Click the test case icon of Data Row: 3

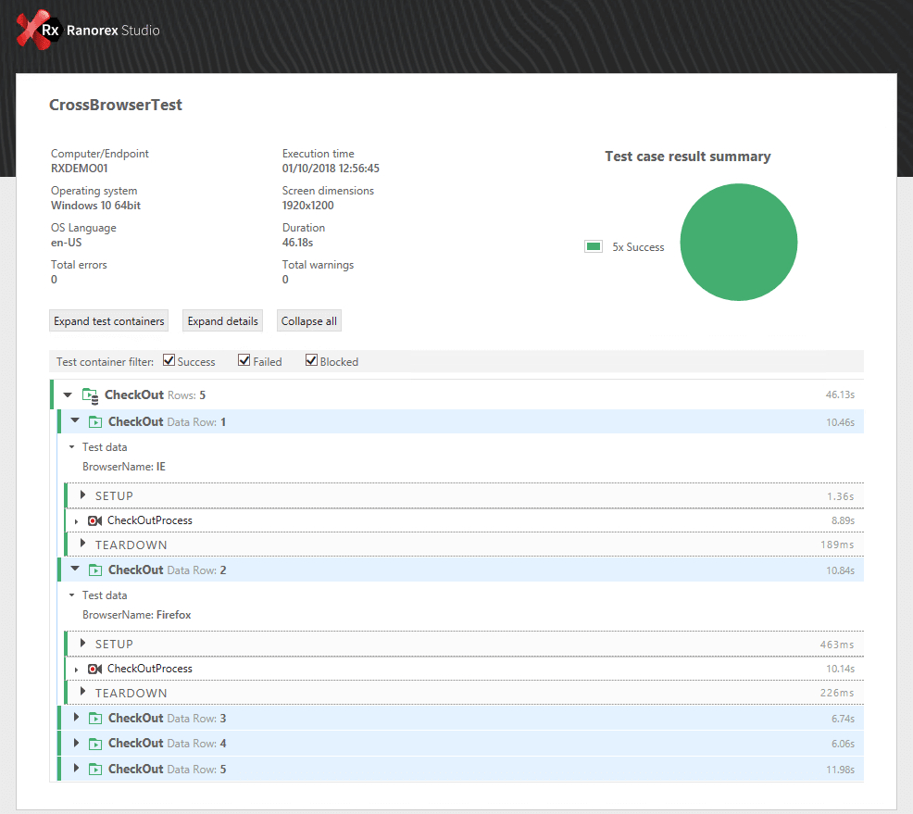pyautogui.click(x=94, y=719)
